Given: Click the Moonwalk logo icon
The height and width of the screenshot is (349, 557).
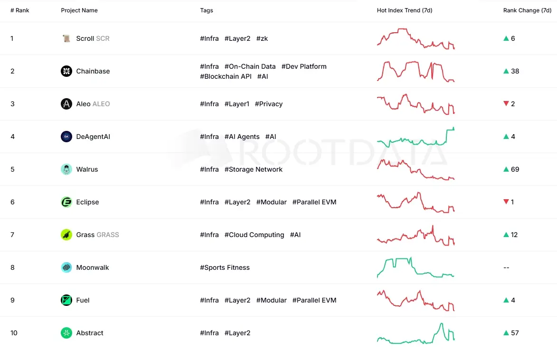Looking at the screenshot, I should tap(66, 267).
